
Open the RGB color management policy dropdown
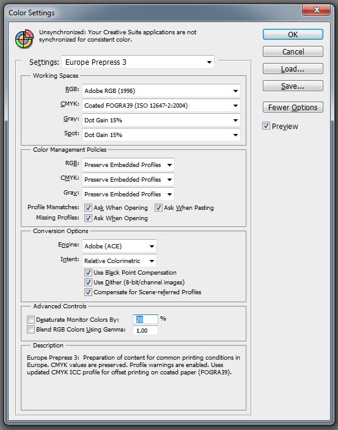pyautogui.click(x=128, y=165)
